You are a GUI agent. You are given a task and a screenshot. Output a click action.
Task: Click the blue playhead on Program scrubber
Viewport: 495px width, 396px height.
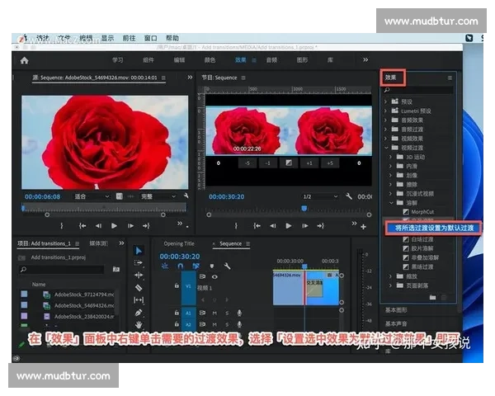point(304,208)
